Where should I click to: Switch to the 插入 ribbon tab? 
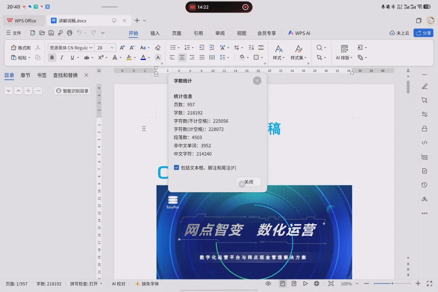click(x=155, y=33)
